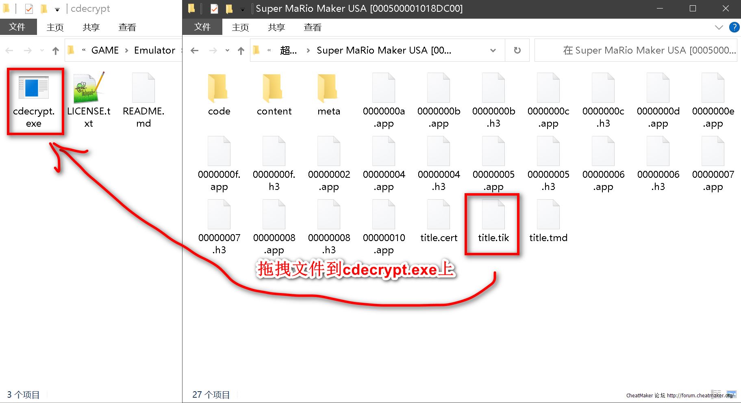
Task: Open the 文件 menu in Super MaRio window
Action: tap(202, 27)
